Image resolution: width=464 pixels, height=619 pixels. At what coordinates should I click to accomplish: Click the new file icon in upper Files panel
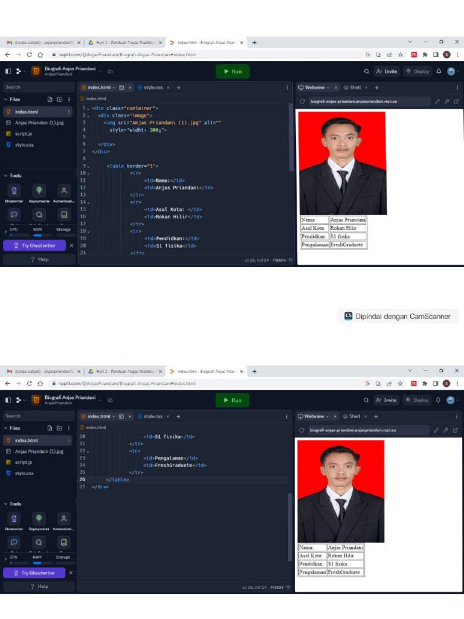click(x=50, y=100)
